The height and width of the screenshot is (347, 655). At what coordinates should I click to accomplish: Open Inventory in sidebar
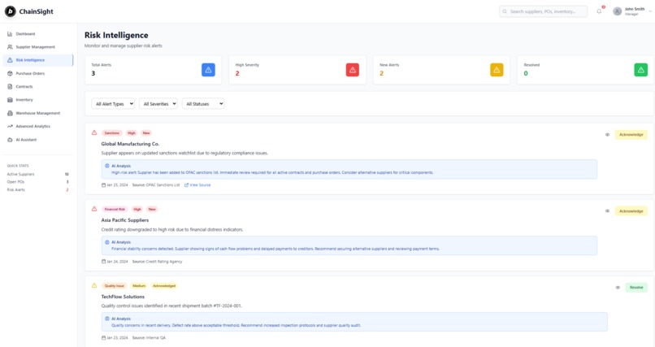click(x=38, y=100)
